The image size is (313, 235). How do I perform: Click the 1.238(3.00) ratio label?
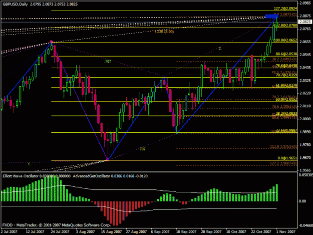[x=164, y=32]
